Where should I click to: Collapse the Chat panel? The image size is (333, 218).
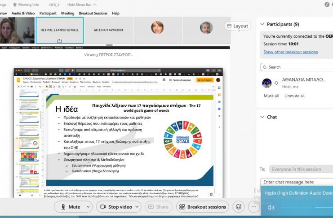pyautogui.click(x=262, y=117)
